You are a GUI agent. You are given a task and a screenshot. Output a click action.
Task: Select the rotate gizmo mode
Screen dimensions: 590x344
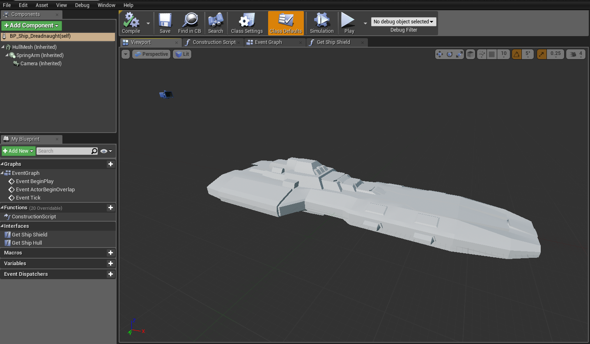click(450, 54)
